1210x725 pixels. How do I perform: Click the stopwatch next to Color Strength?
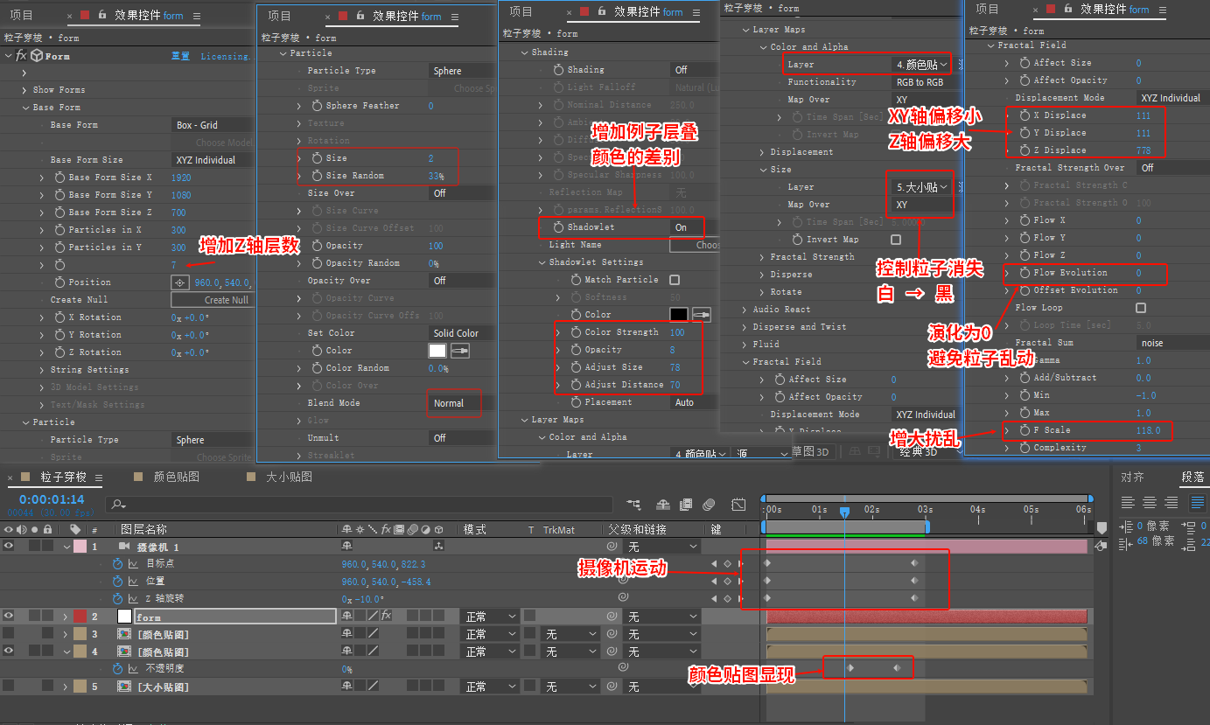pyautogui.click(x=576, y=332)
